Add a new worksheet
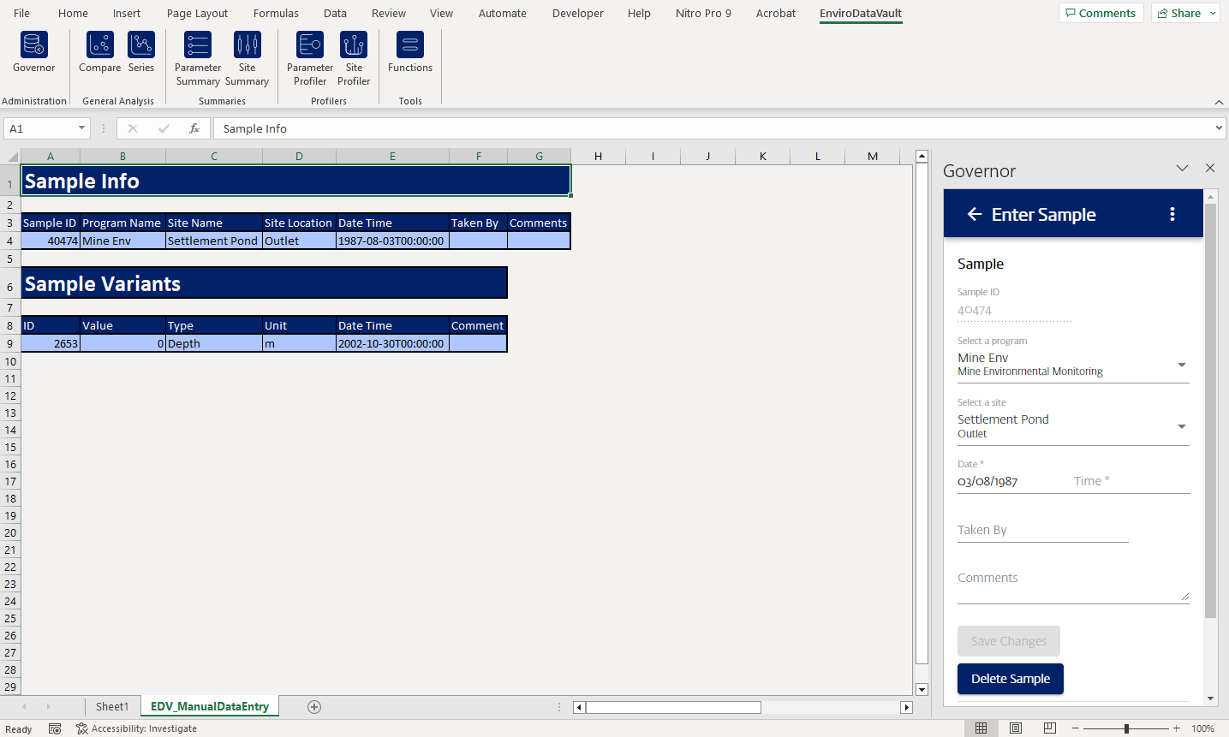 click(314, 707)
